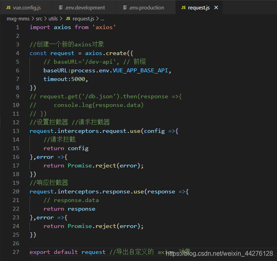277x261 pixels.
Task: Click 'timeout:5000' on line 7
Action: 64,79
